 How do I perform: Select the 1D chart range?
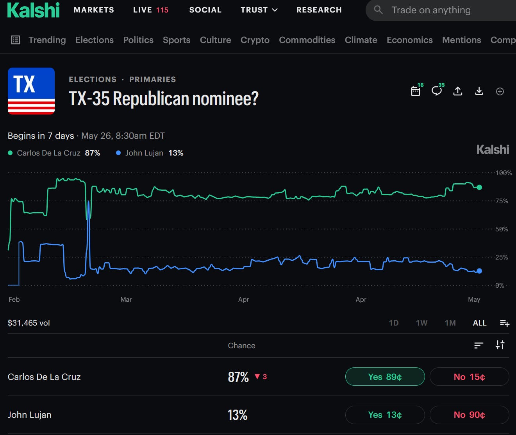coord(394,323)
